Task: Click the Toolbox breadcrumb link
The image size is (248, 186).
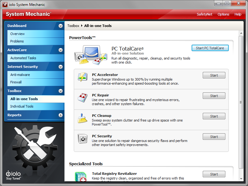Action: click(73, 26)
